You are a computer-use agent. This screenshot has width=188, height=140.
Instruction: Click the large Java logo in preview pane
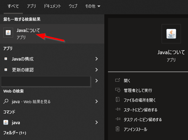click(171, 34)
